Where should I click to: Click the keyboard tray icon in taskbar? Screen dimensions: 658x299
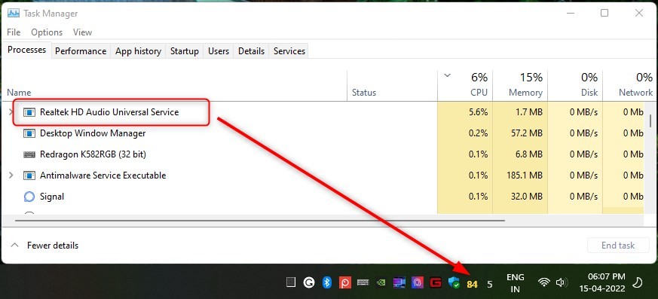363,282
